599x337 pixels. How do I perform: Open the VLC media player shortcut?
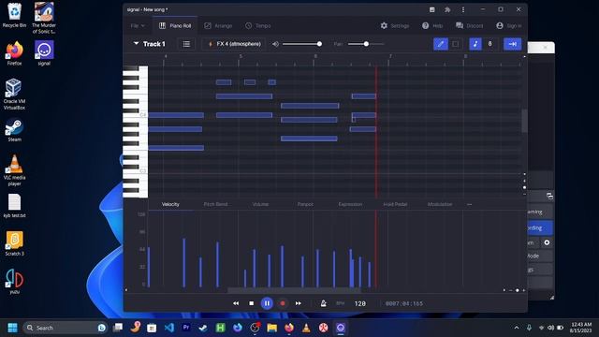coord(15,170)
